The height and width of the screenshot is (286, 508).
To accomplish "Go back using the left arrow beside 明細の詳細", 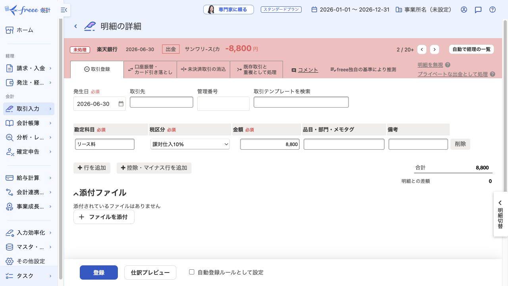I will 75,26.
